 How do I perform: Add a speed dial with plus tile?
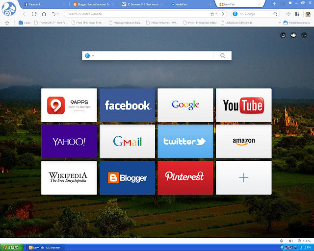[x=244, y=178]
